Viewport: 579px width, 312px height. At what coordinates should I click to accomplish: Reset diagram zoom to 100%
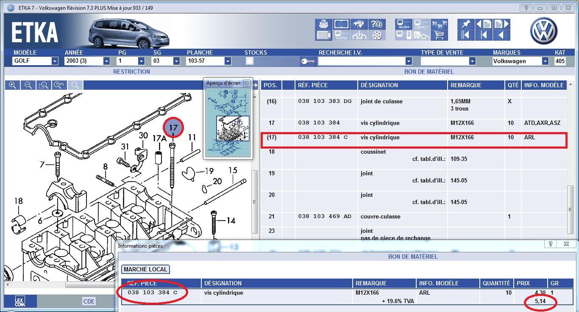(x=59, y=85)
